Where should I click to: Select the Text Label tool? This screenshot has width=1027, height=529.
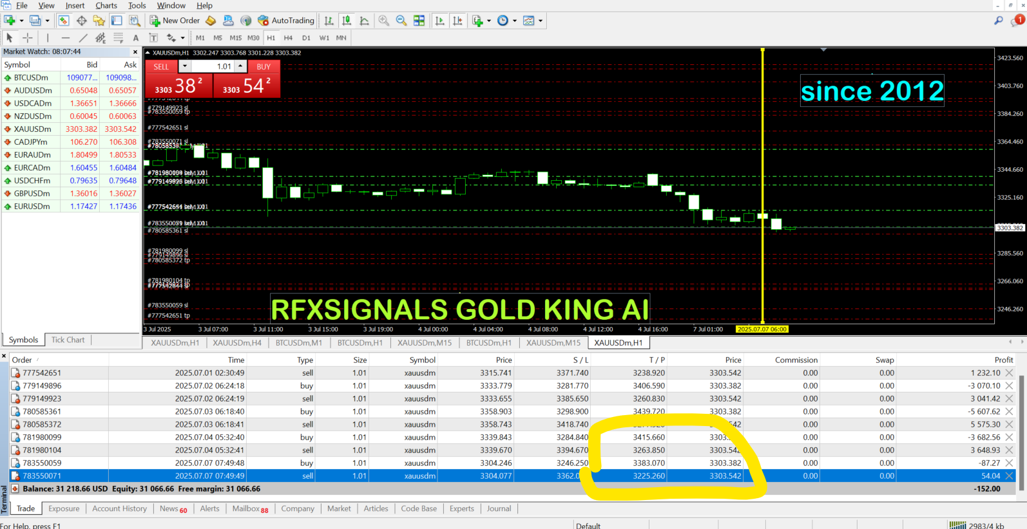[153, 38]
